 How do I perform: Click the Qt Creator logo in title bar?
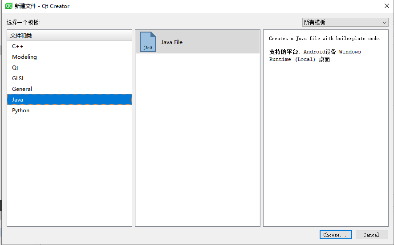(9, 6)
